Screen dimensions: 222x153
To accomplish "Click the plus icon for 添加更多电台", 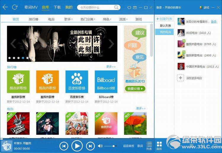I will pos(181,78).
